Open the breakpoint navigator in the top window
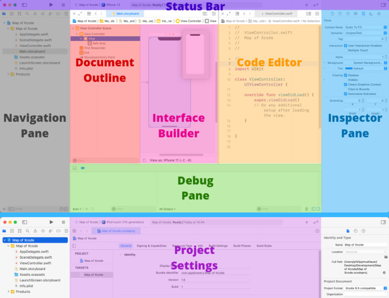The width and height of the screenshot is (389, 298). [x=58, y=14]
